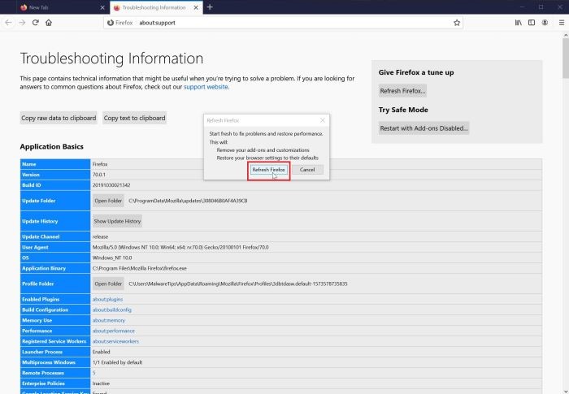Cancel the Refresh Firefox dialog
The width and height of the screenshot is (569, 394).
(x=307, y=170)
